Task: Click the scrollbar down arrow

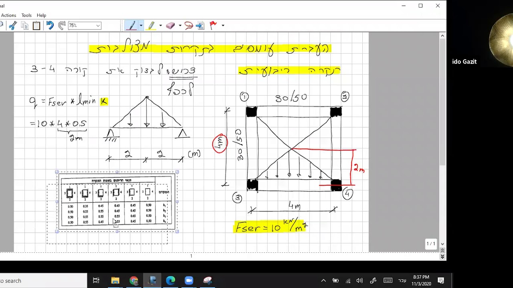Action: pyautogui.click(x=442, y=244)
